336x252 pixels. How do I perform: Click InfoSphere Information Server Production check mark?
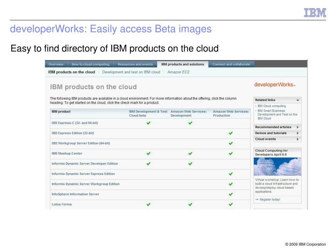point(231,194)
